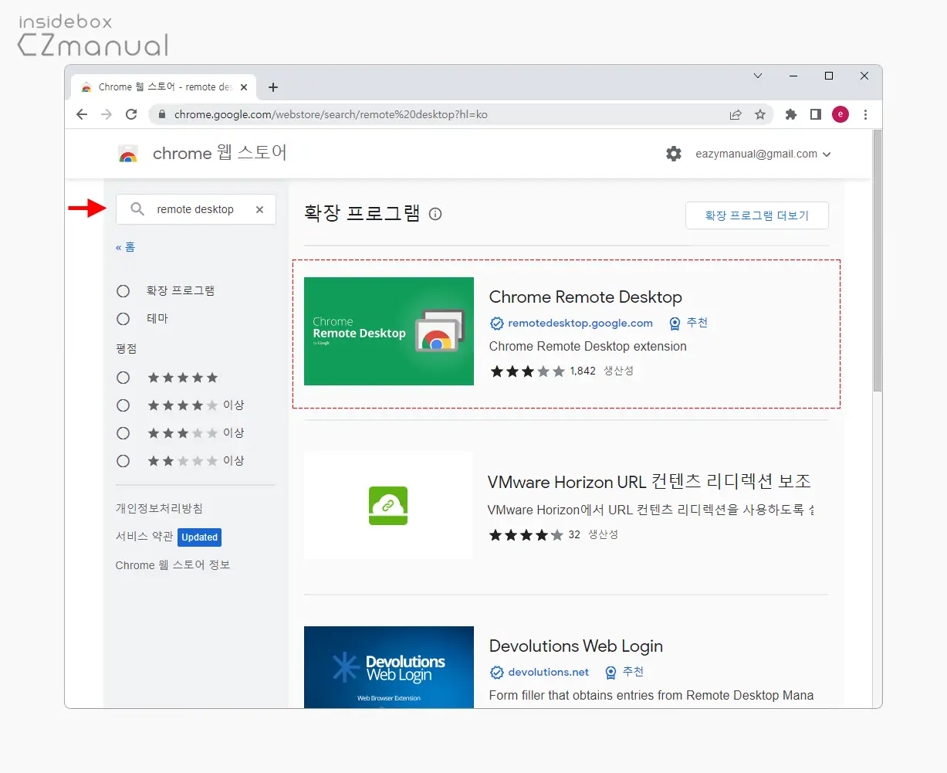
Task: Click the blue Updated badge
Action: (200, 537)
